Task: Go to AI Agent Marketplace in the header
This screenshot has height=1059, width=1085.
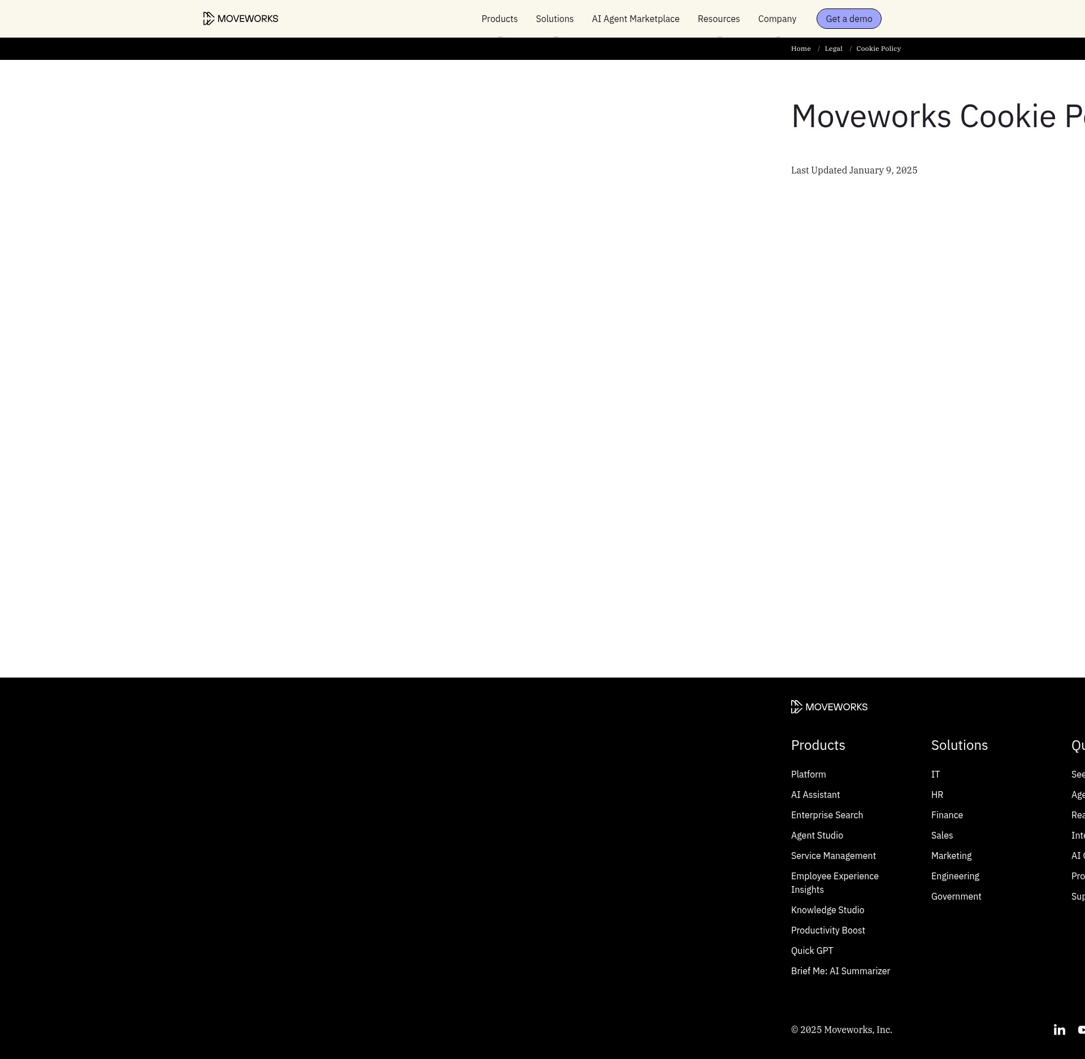Action: [x=635, y=19]
